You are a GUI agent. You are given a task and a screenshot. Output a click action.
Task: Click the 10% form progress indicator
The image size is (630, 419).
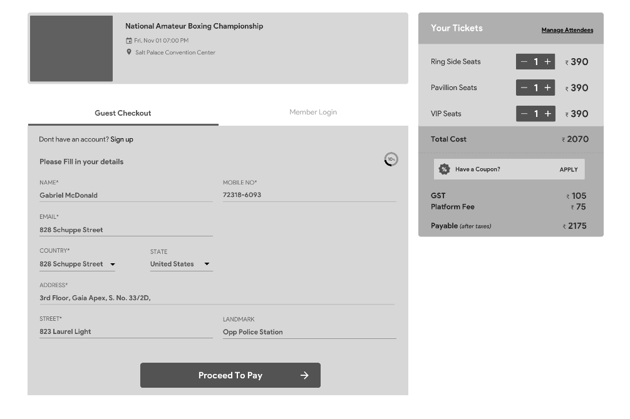[x=391, y=159]
